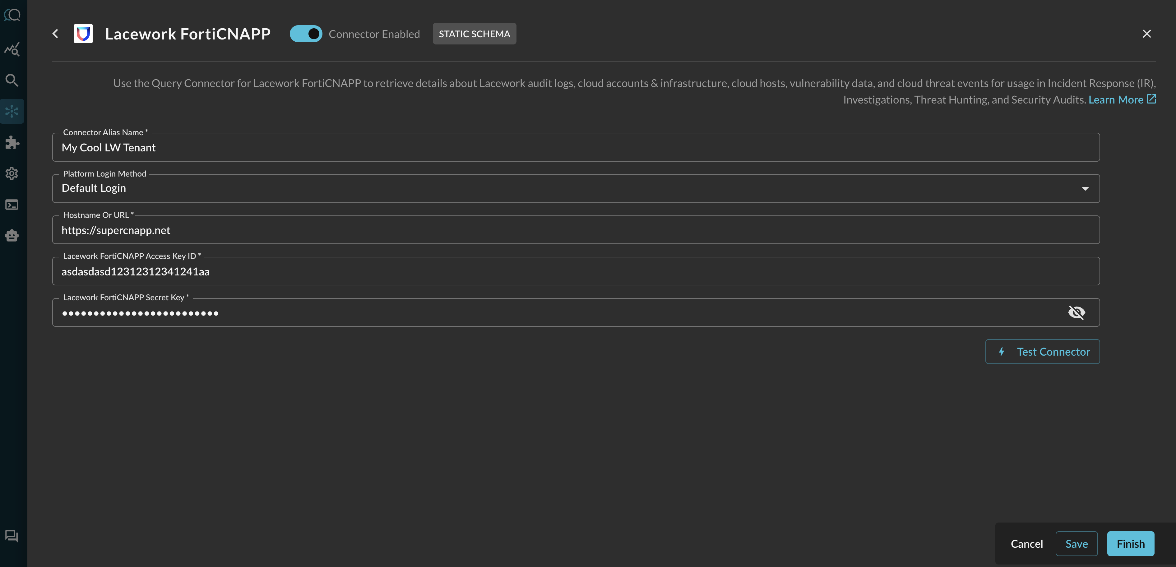Viewport: 1176px width, 567px height.
Task: Click the external link icon after Learn More
Action: 1151,99
